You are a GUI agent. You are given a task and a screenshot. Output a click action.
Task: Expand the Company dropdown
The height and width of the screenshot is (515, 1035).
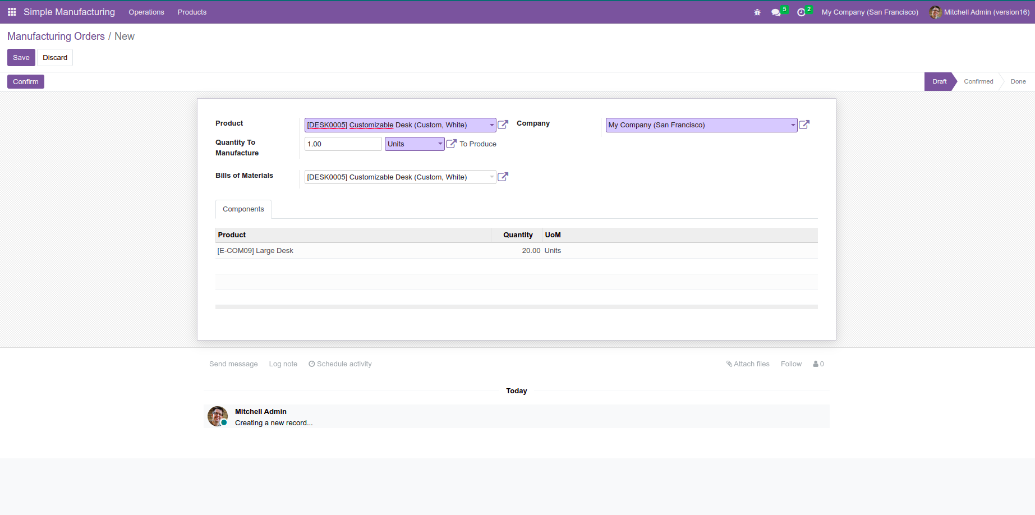click(793, 125)
